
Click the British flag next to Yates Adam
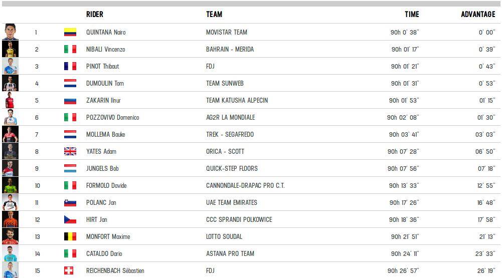click(70, 151)
